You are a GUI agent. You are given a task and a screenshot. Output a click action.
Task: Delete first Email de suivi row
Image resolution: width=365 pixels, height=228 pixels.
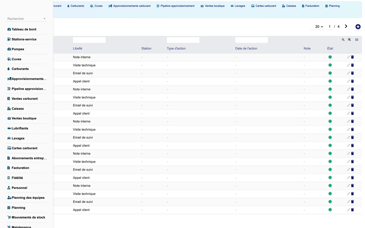click(352, 73)
